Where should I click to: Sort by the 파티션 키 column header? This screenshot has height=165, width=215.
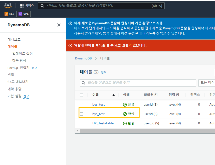[150, 95]
